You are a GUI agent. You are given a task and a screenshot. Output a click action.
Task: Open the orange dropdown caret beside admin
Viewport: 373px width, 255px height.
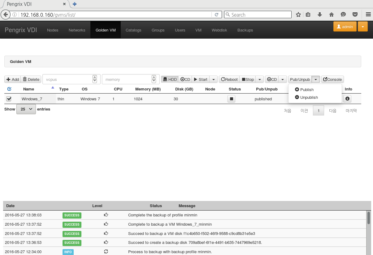(x=363, y=27)
